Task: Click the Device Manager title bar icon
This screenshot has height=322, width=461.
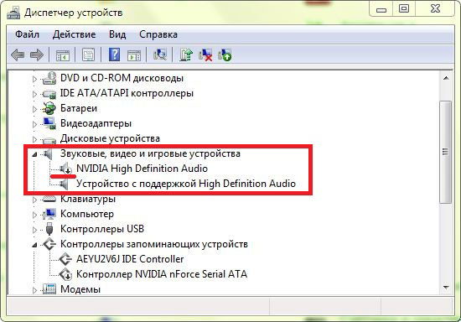Action: [x=13, y=13]
